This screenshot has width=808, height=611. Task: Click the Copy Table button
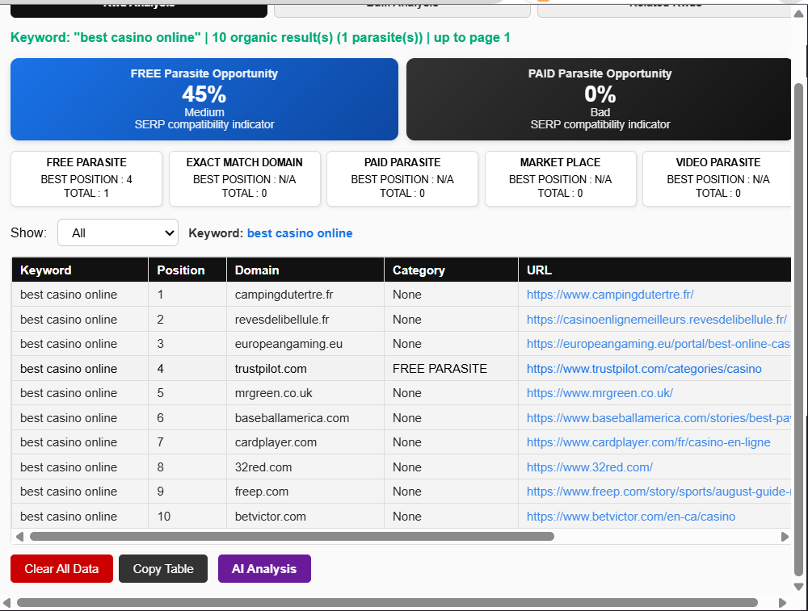coord(163,569)
